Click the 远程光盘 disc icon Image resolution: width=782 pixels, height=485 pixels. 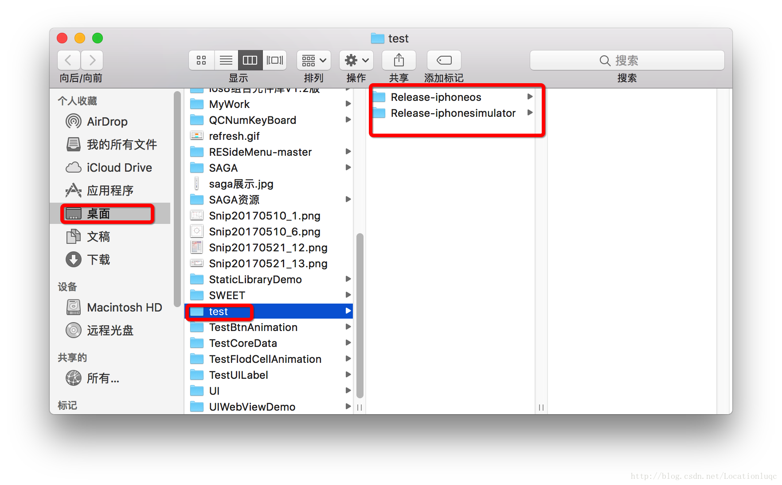pos(74,330)
